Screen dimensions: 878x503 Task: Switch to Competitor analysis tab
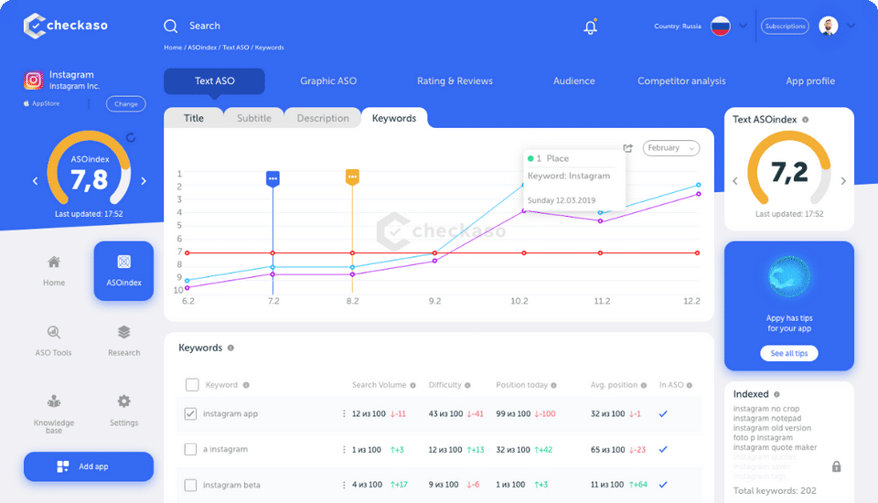pyautogui.click(x=681, y=81)
